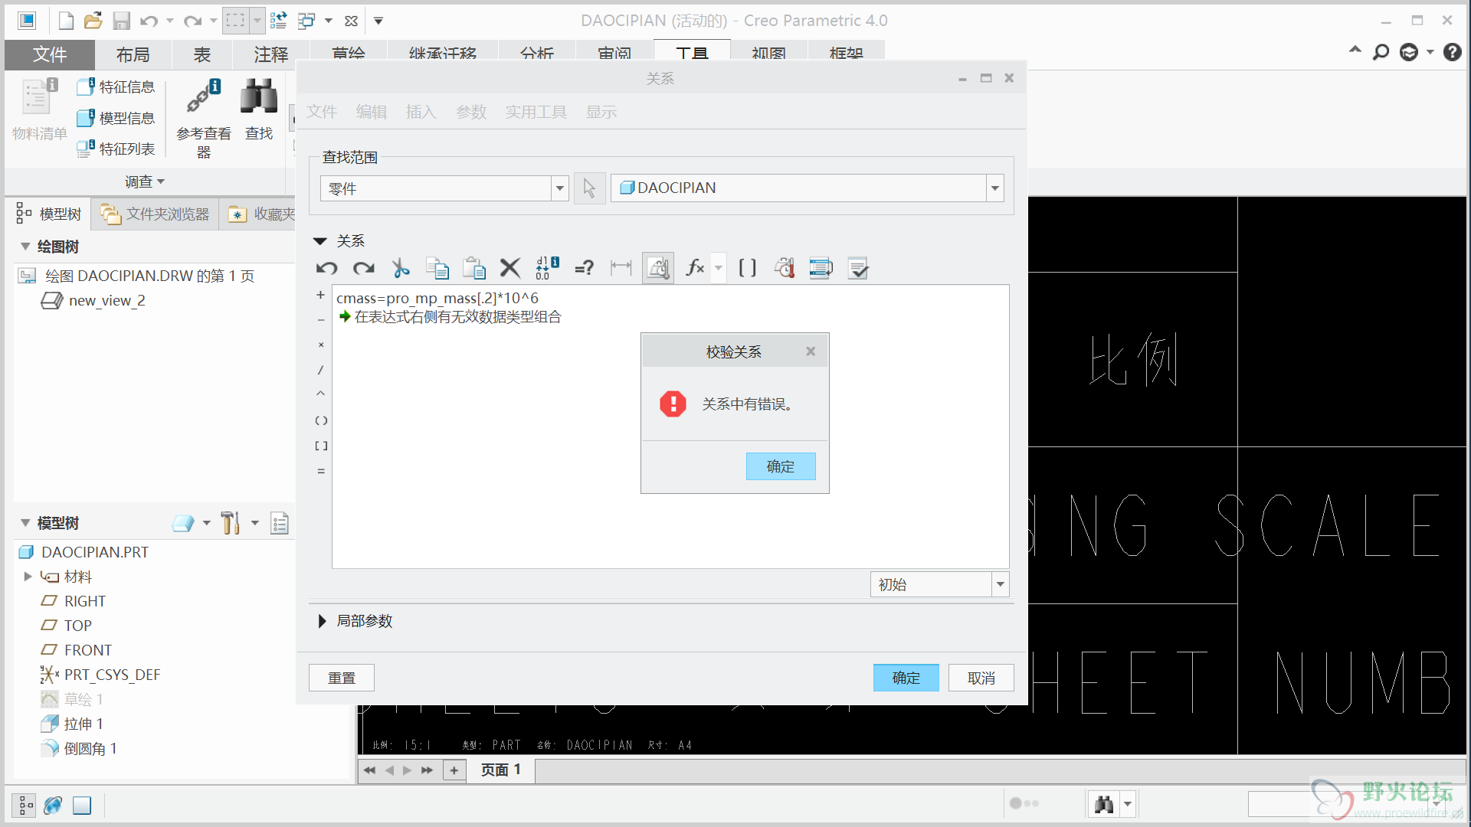Image resolution: width=1471 pixels, height=827 pixels.
Task: Insert a parameter name with brackets icon
Action: [x=747, y=268]
